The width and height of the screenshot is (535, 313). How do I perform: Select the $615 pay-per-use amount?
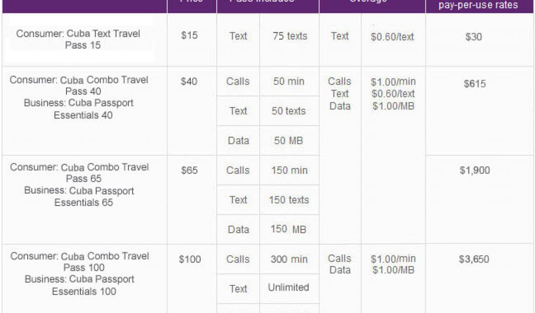[x=474, y=83]
